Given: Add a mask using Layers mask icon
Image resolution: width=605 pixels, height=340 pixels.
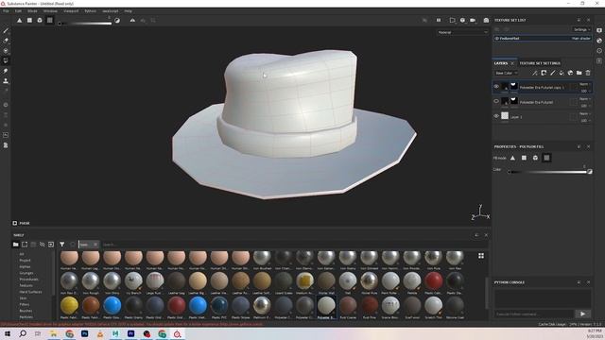Looking at the screenshot, I should click(544, 73).
